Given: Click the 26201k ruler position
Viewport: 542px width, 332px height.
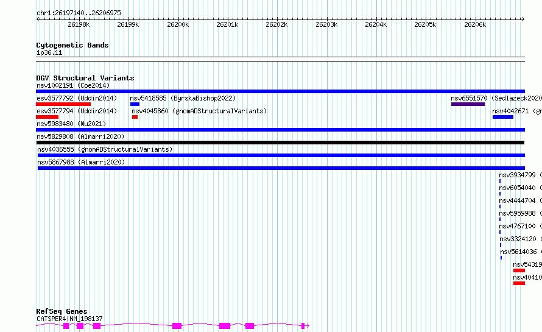Looking at the screenshot, I should point(227,24).
